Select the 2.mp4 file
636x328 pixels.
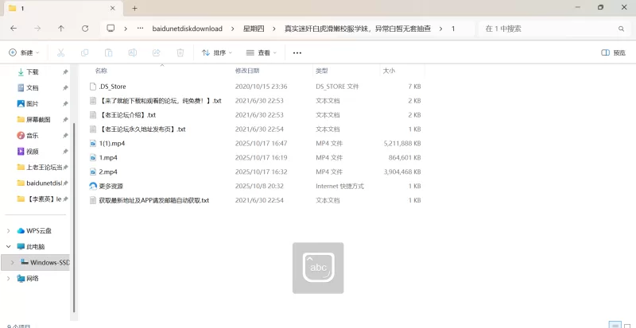coord(108,172)
